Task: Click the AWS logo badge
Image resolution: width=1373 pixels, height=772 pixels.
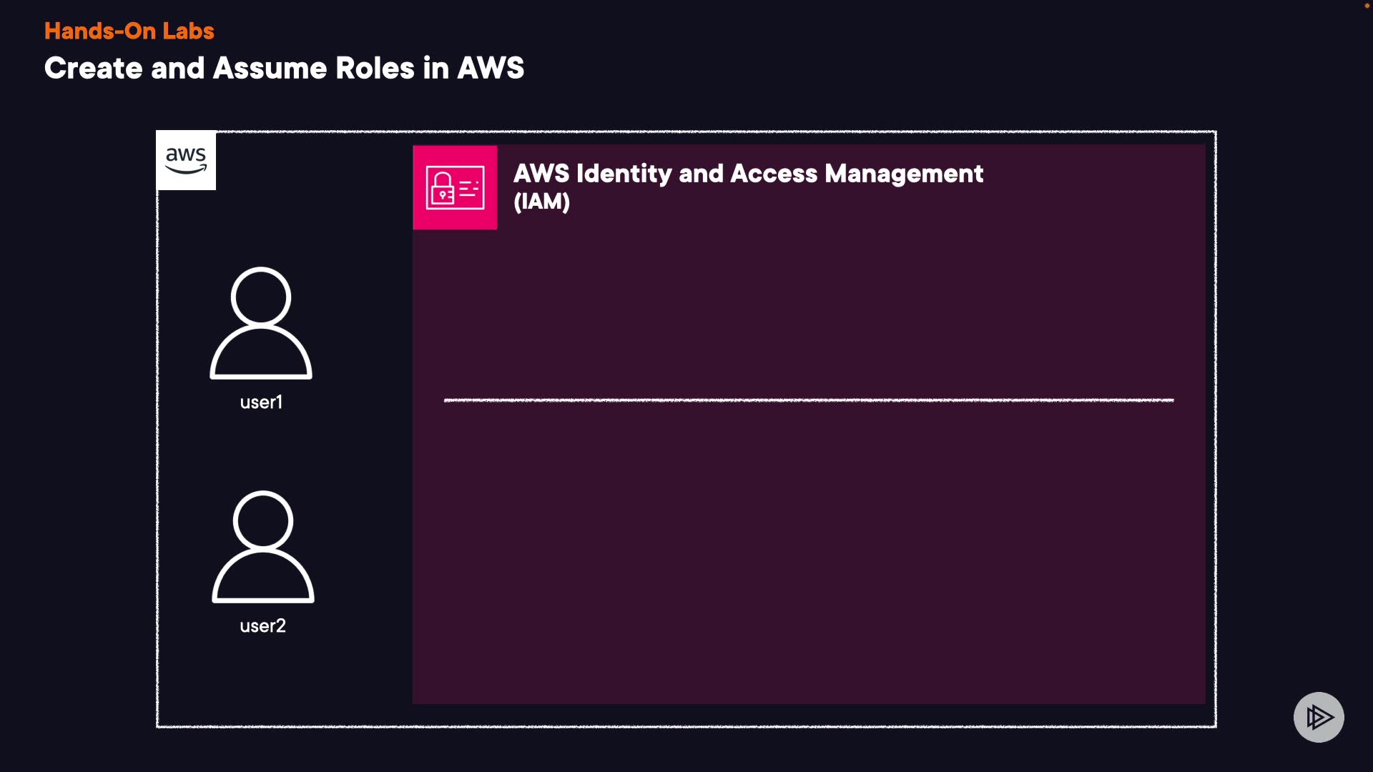Action: pyautogui.click(x=186, y=160)
